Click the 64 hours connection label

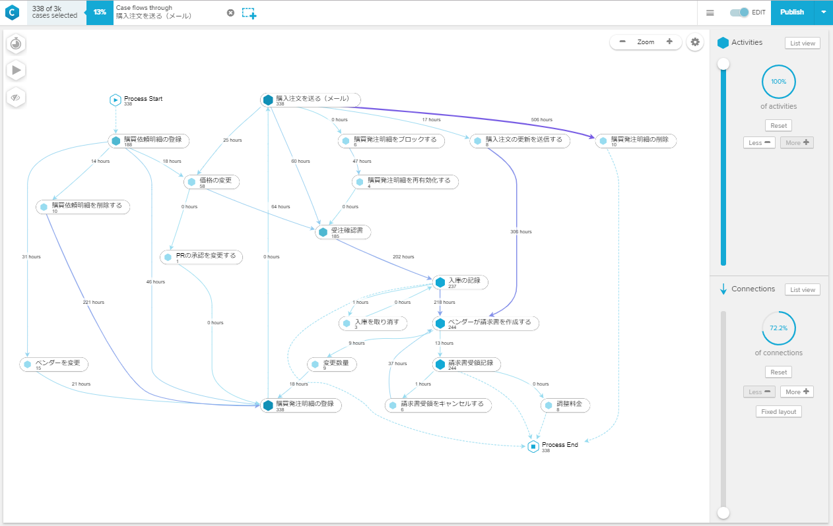[x=281, y=207]
